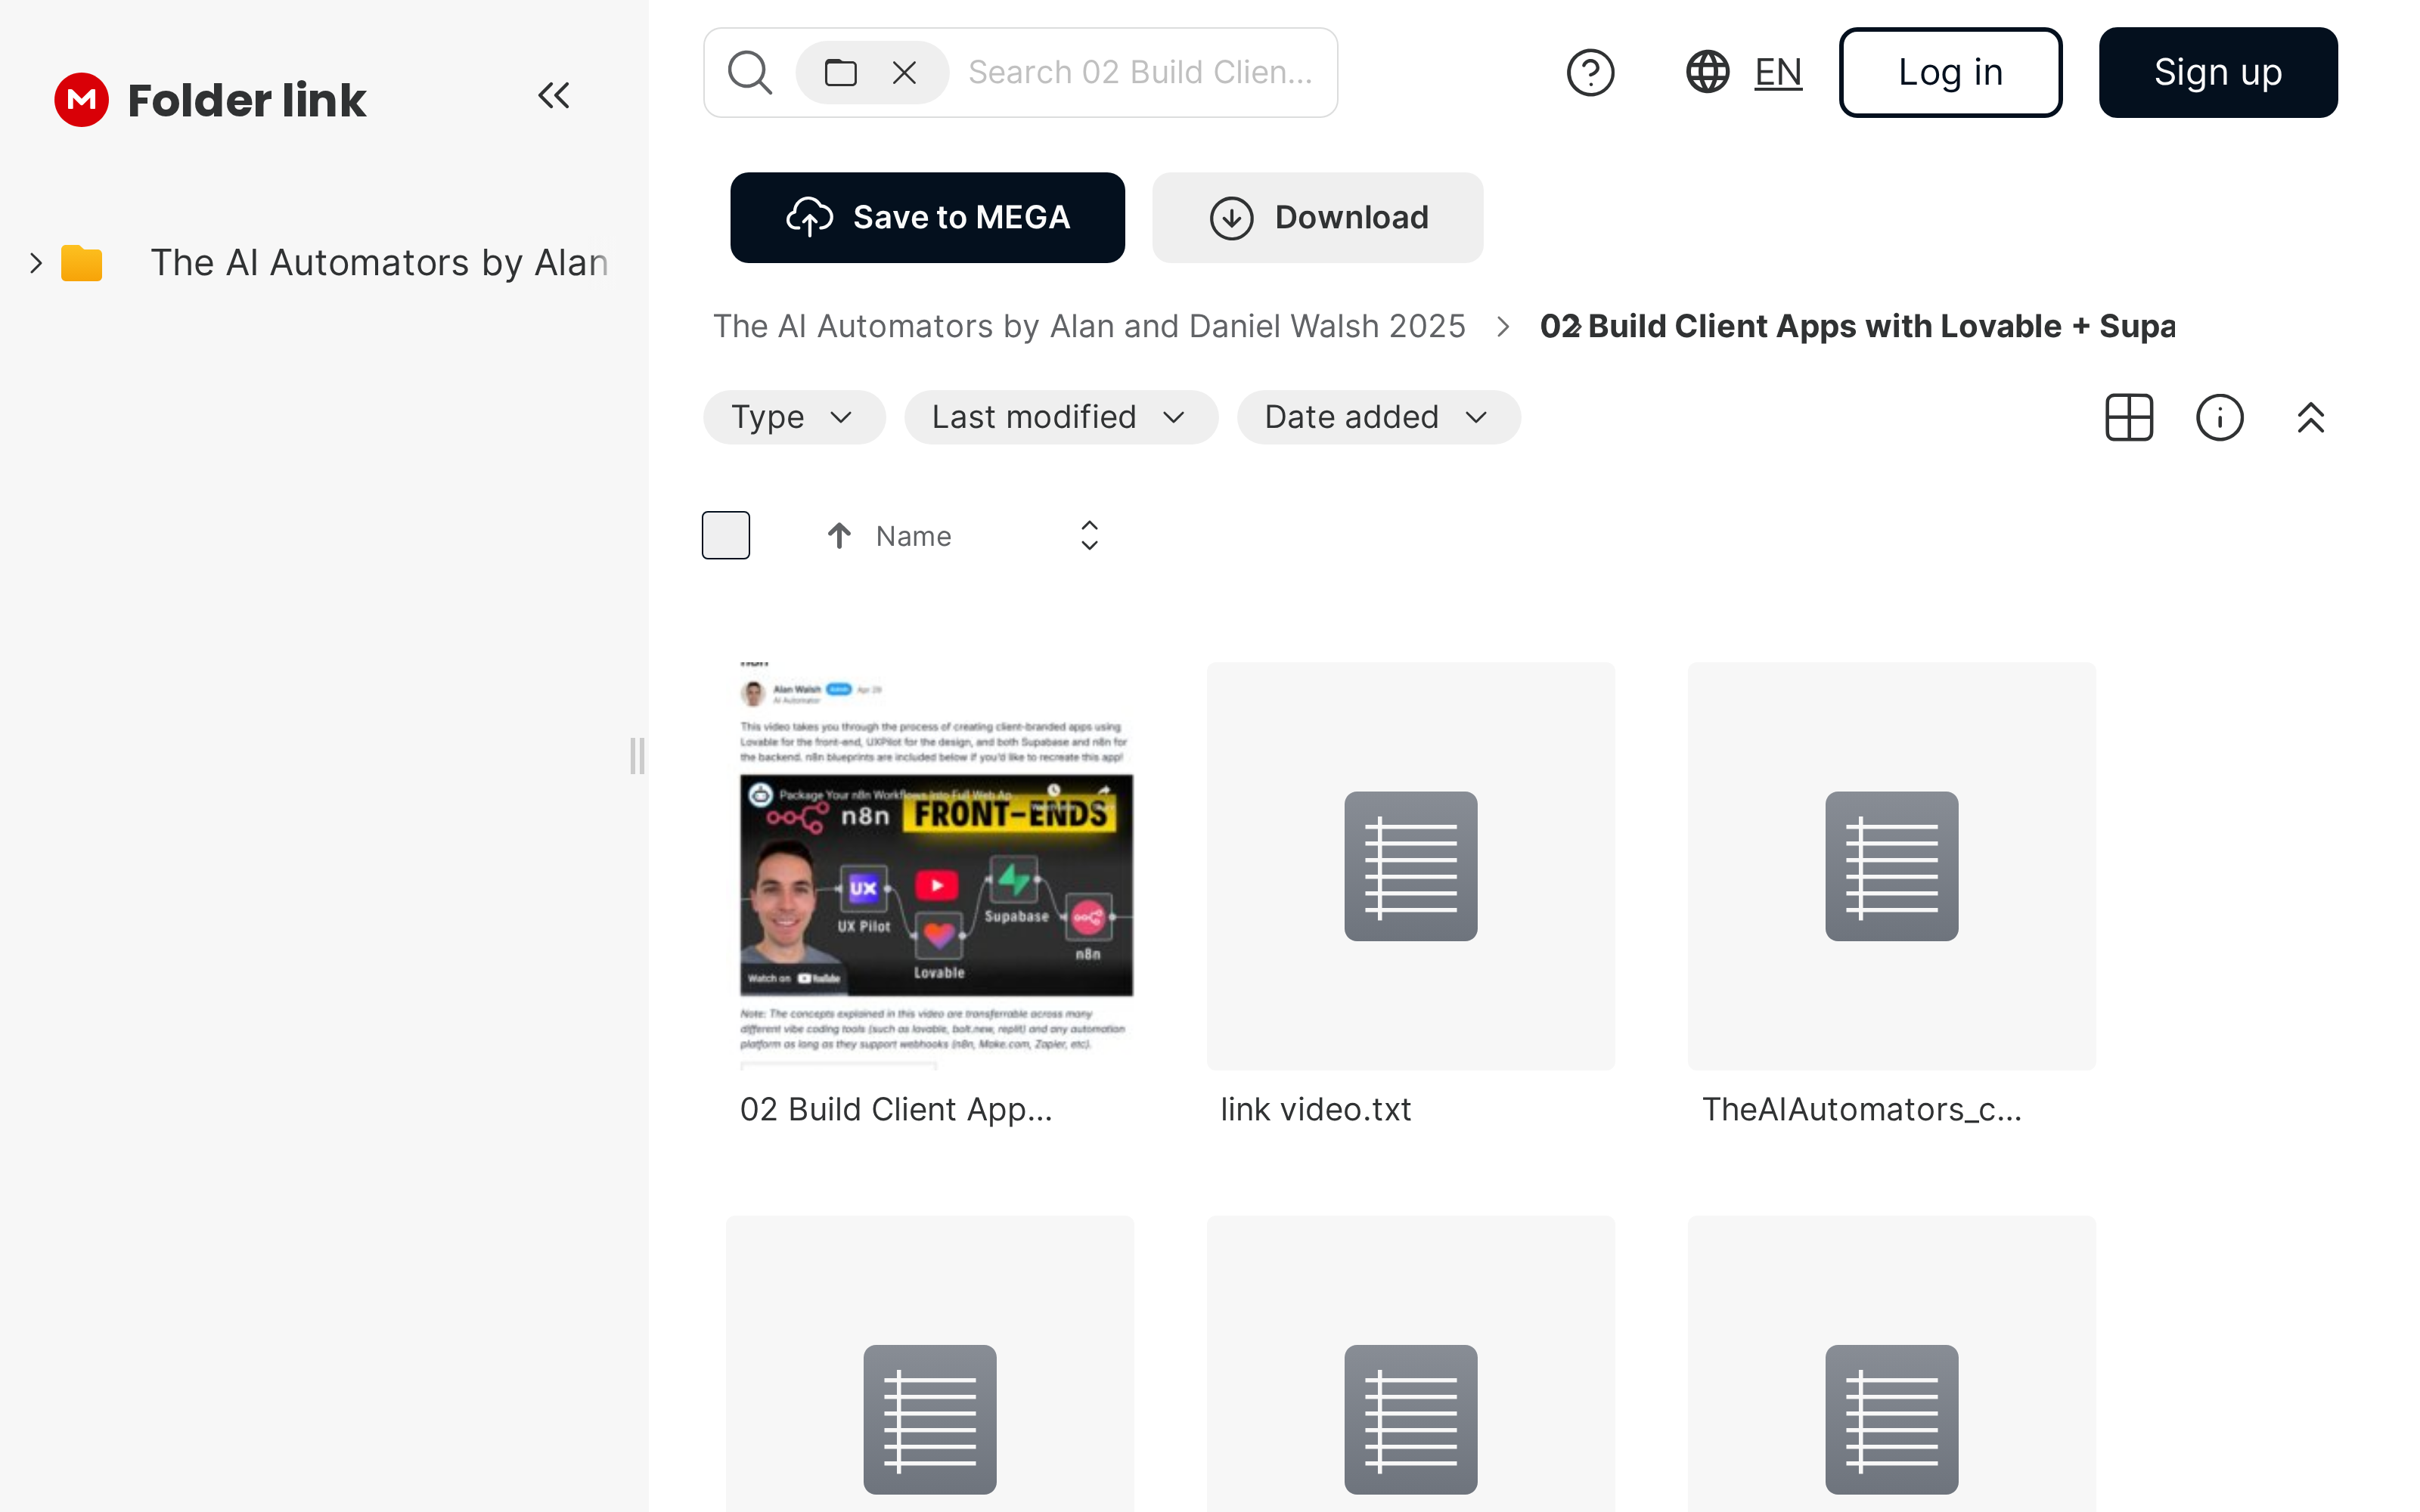Sort by the Name column header

pos(913,536)
